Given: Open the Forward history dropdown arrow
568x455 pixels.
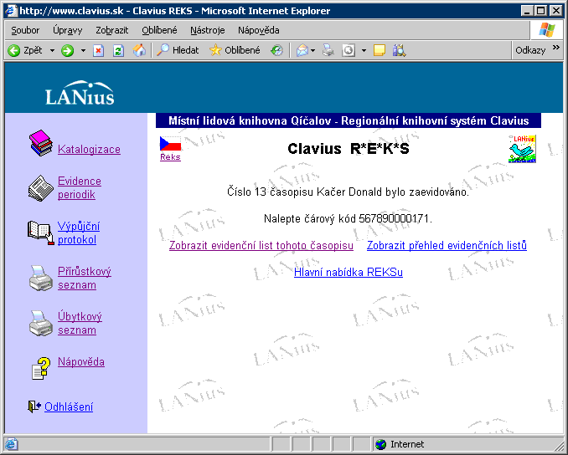Looking at the screenshot, I should click(x=83, y=51).
